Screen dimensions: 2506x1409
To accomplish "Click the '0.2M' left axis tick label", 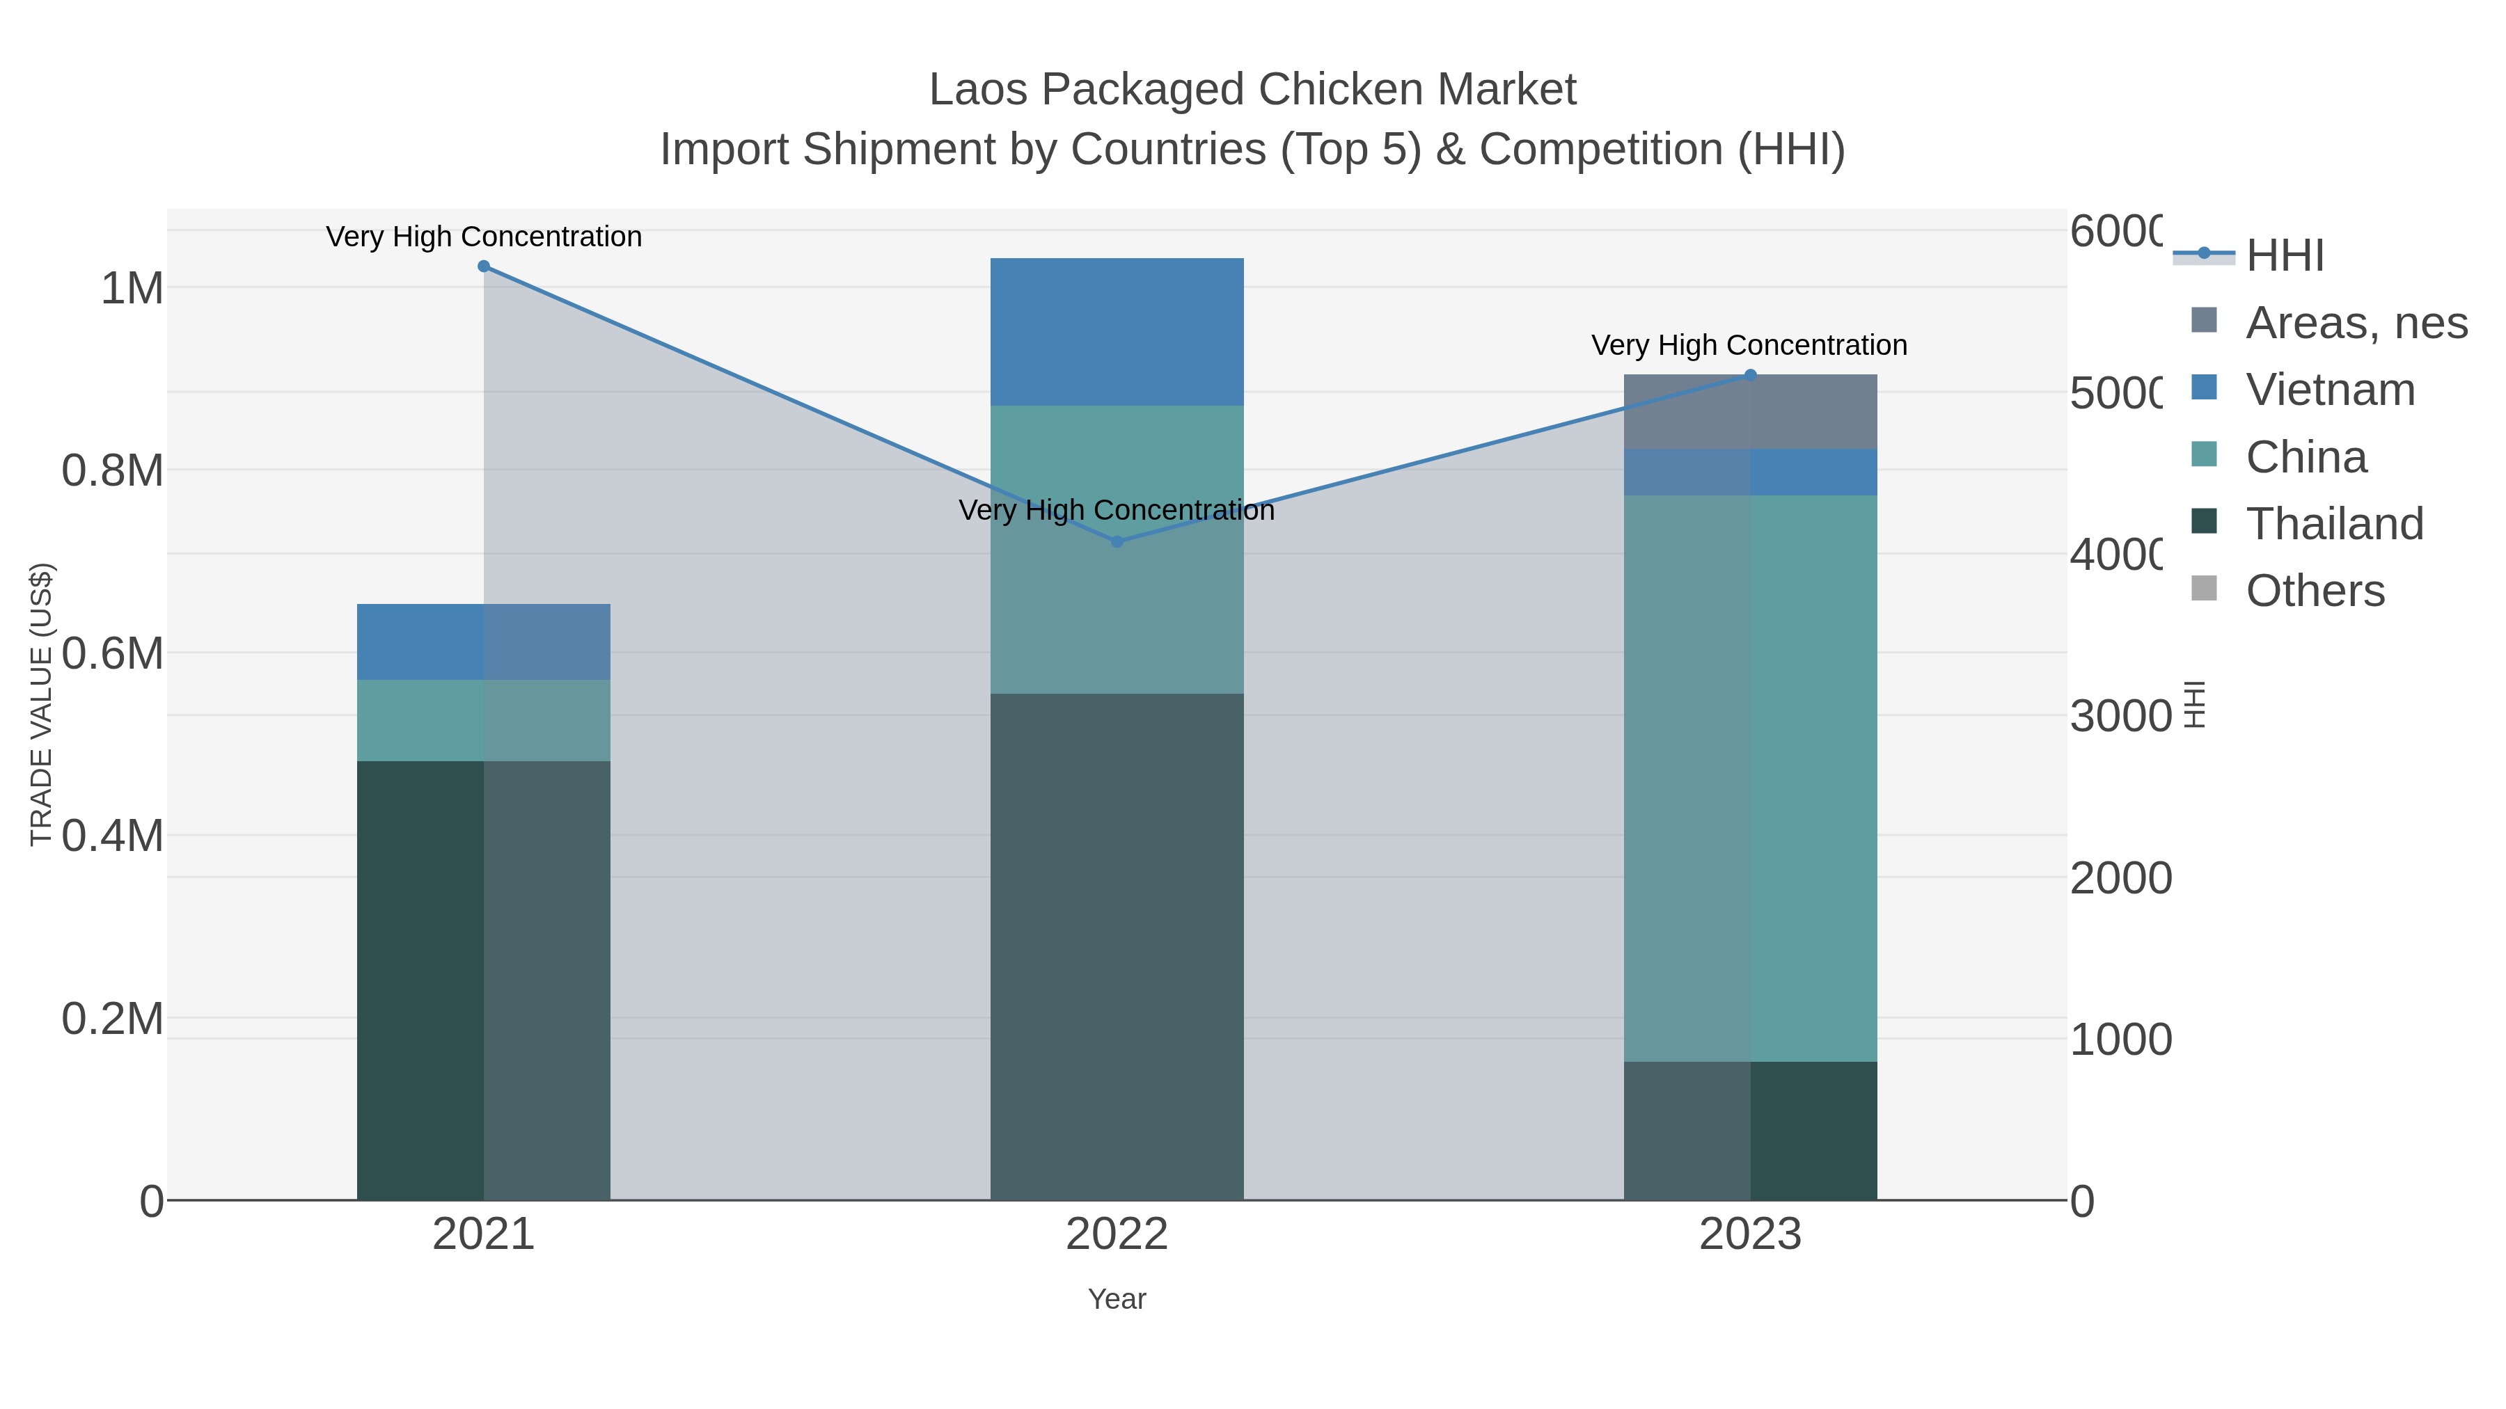I will (113, 1019).
